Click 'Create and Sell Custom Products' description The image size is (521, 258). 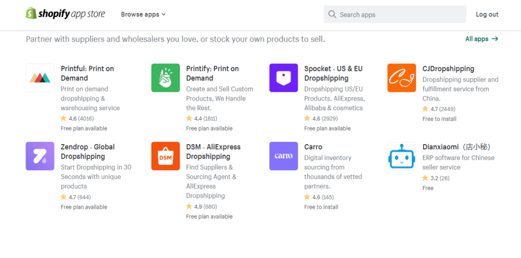click(220, 99)
